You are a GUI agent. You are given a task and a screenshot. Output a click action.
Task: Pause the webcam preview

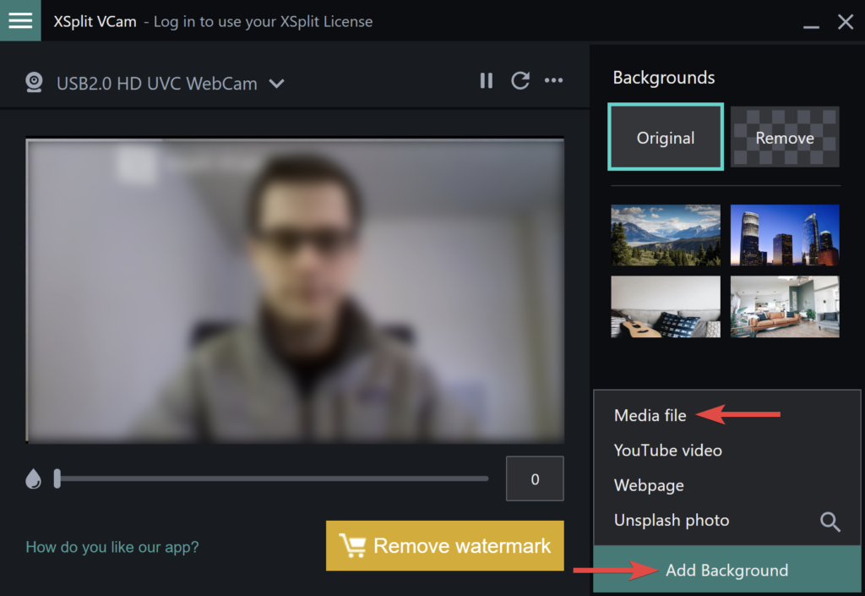(486, 80)
